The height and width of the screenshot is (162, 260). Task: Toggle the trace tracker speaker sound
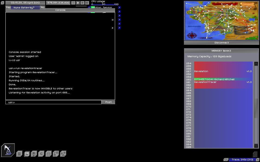[x=226, y=160]
